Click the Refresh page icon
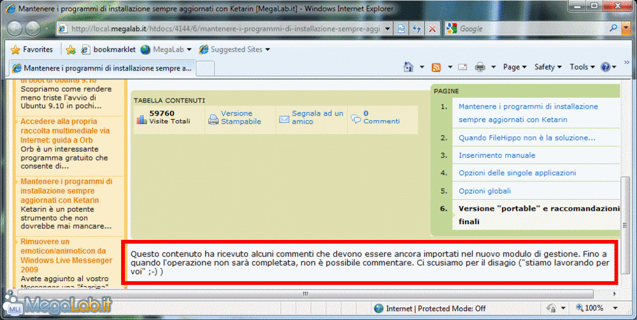Viewport: 637px width, 320px height. [417, 29]
